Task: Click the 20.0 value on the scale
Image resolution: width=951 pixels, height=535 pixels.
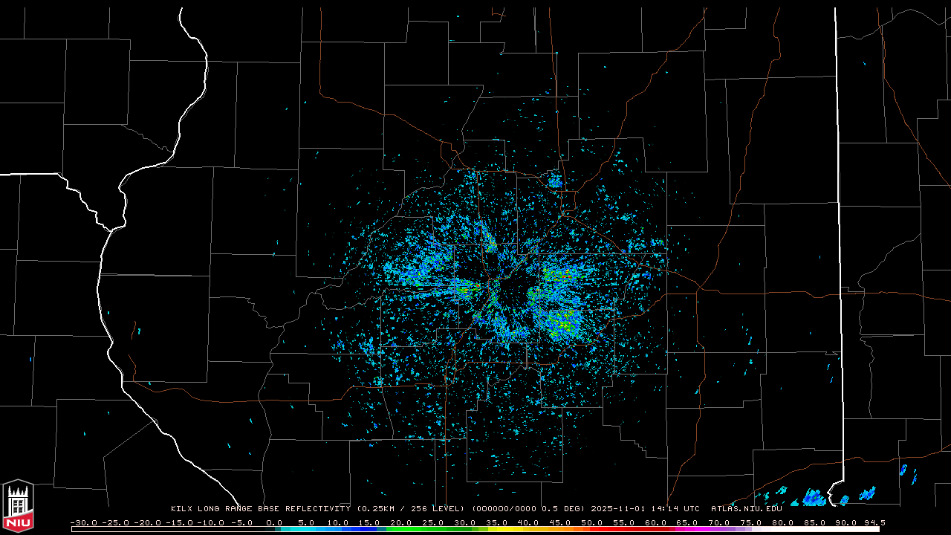Action: click(x=401, y=522)
